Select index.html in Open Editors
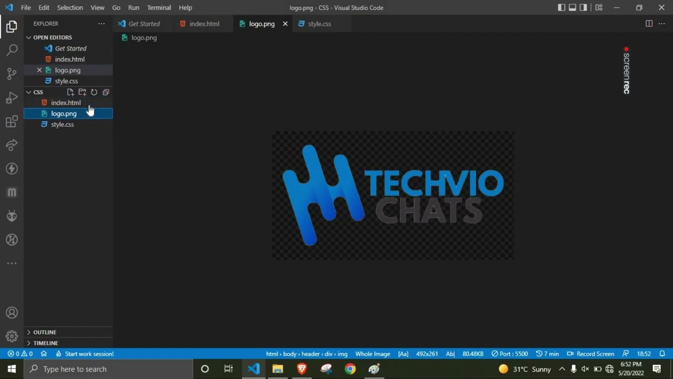 coord(68,59)
